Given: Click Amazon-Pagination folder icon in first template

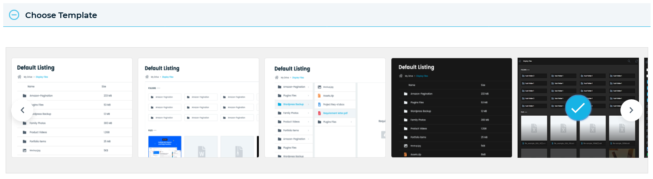Looking at the screenshot, I should (25, 96).
